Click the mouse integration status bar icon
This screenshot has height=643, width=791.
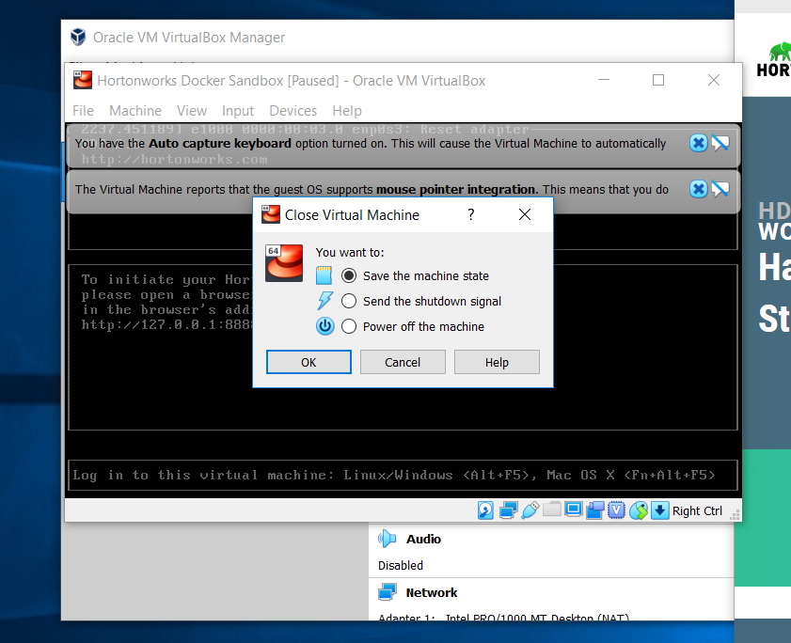click(638, 510)
